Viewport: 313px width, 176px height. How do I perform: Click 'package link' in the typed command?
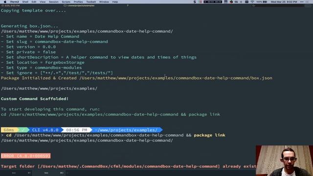(209, 135)
